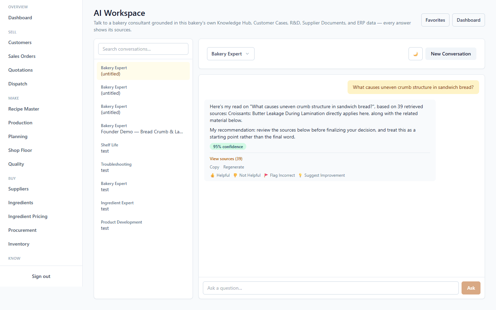
Task: Open Recipe Master
Action: [24, 109]
